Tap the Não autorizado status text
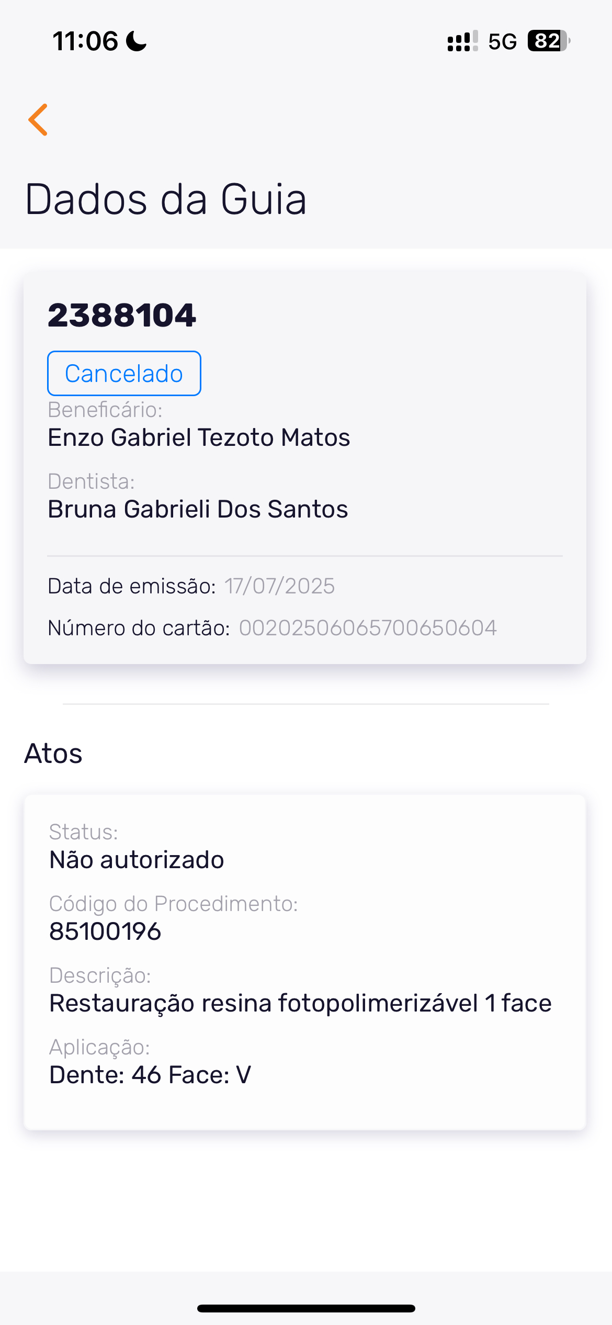The image size is (612, 1325). tap(137, 860)
